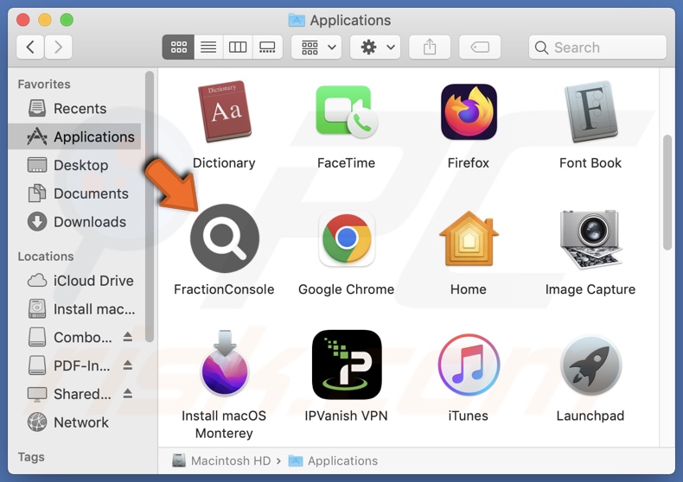This screenshot has width=683, height=482.
Task: Click the Share toolbar button
Action: pos(430,48)
